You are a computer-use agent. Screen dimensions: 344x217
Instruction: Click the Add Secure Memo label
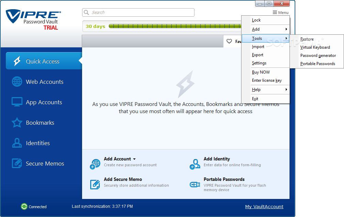(123, 179)
